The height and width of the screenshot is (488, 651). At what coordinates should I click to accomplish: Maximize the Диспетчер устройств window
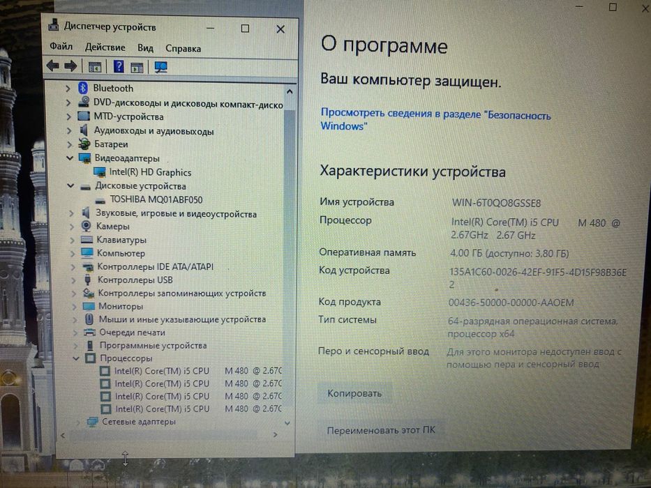(x=245, y=28)
